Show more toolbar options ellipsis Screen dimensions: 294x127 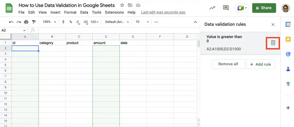[x=156, y=22]
